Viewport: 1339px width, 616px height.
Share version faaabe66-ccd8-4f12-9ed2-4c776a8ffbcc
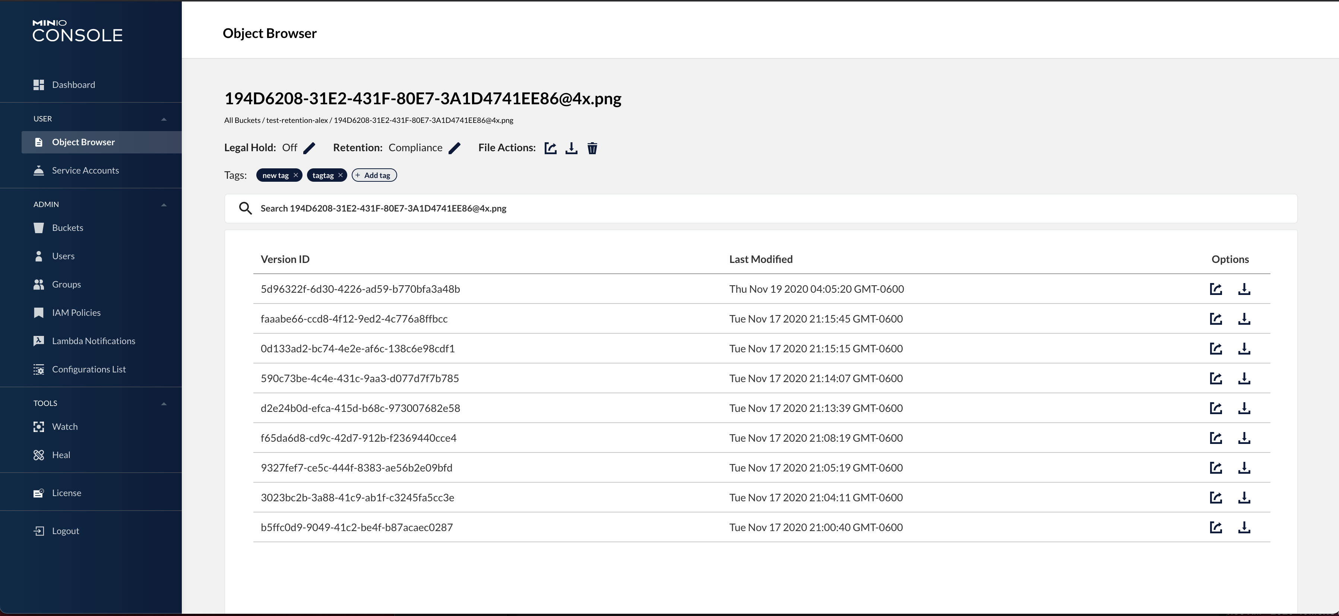pos(1216,319)
